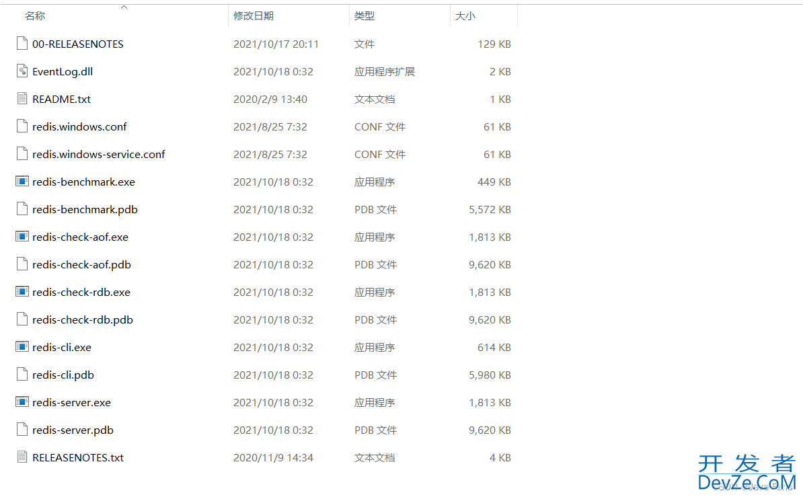Select the file name redis.windows.conf
The height and width of the screenshot is (497, 803).
pos(79,127)
